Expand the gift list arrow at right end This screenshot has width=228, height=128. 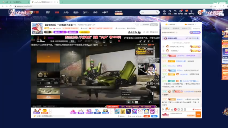156,112
